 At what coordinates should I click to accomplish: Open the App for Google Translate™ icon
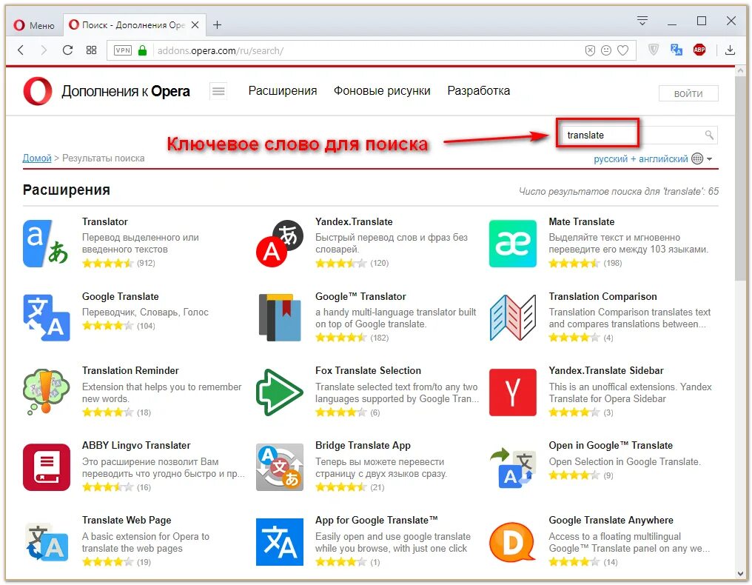(280, 542)
